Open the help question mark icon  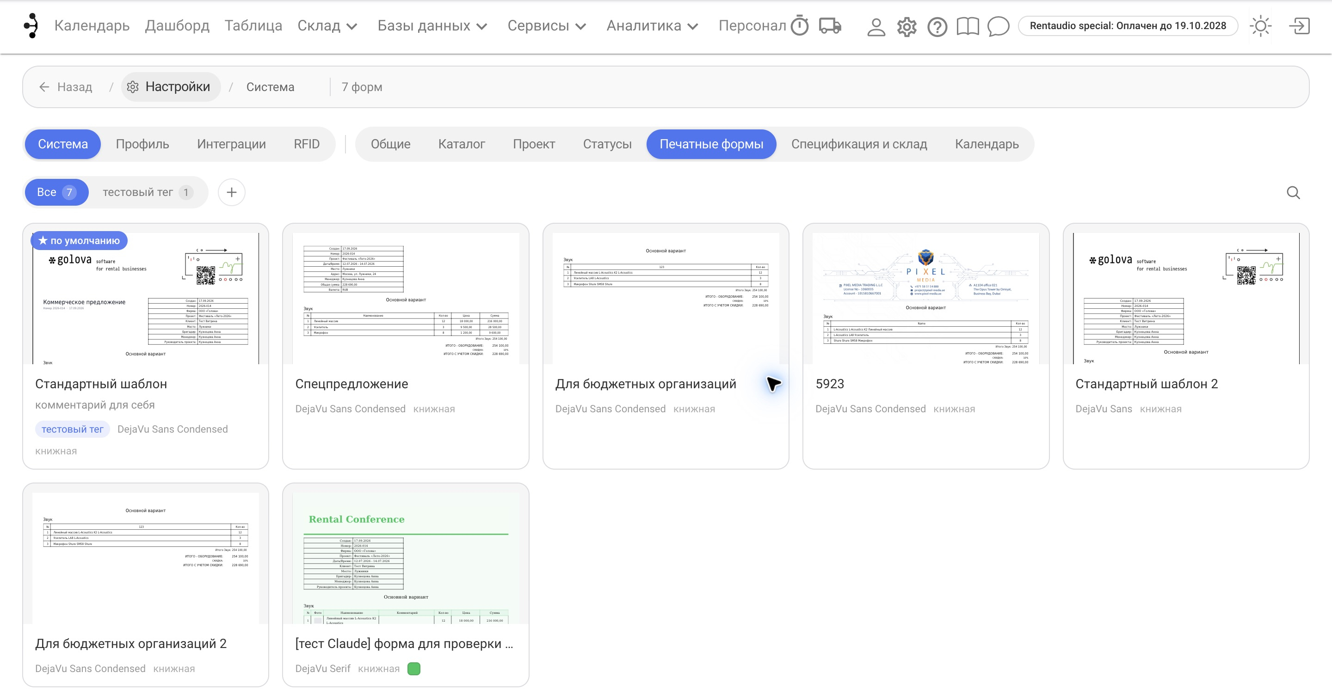(x=937, y=26)
